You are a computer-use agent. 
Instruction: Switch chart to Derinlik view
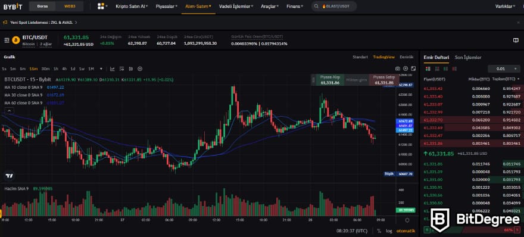[x=407, y=57]
